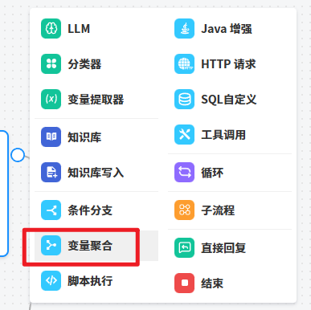Screen dimensions: 311x310
Task: Pick the SQL自定义 entry
Action: (x=230, y=99)
